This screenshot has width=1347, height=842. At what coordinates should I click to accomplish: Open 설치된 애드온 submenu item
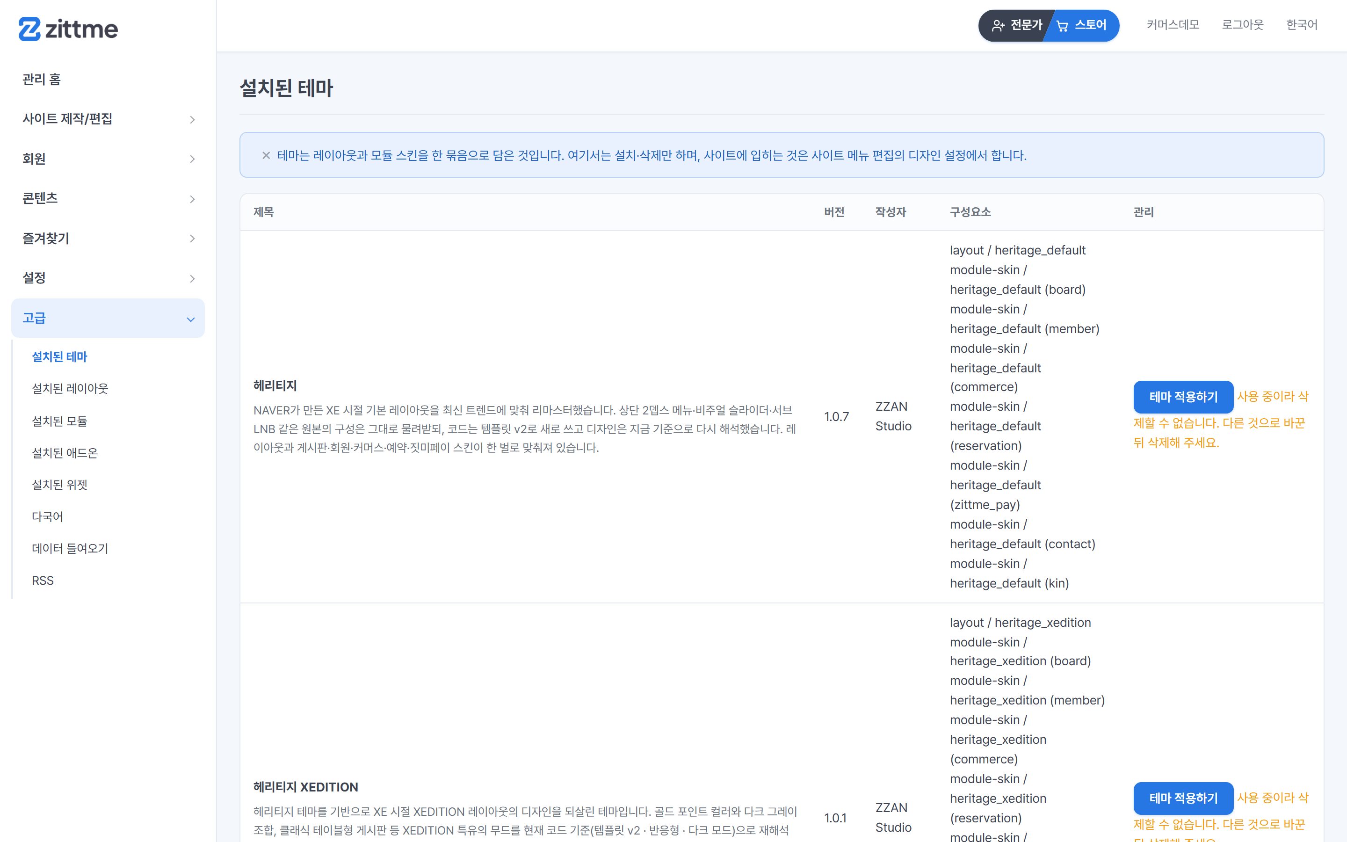pyautogui.click(x=65, y=453)
